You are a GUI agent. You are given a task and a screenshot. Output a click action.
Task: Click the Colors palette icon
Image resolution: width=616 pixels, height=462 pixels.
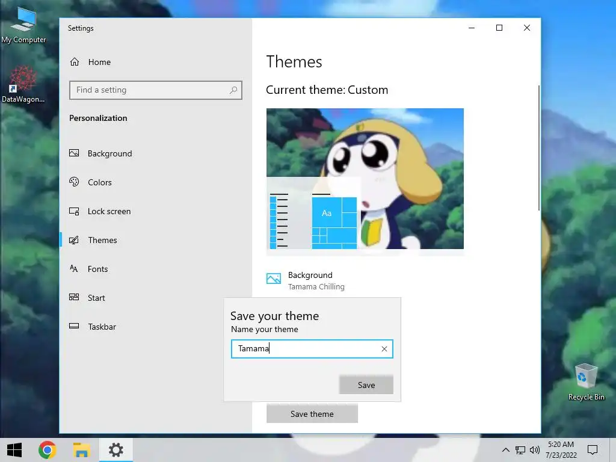pyautogui.click(x=74, y=182)
